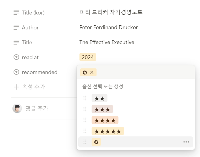The image size is (200, 157).
Task: Remove the selected circled-star tag
Action: (x=92, y=72)
